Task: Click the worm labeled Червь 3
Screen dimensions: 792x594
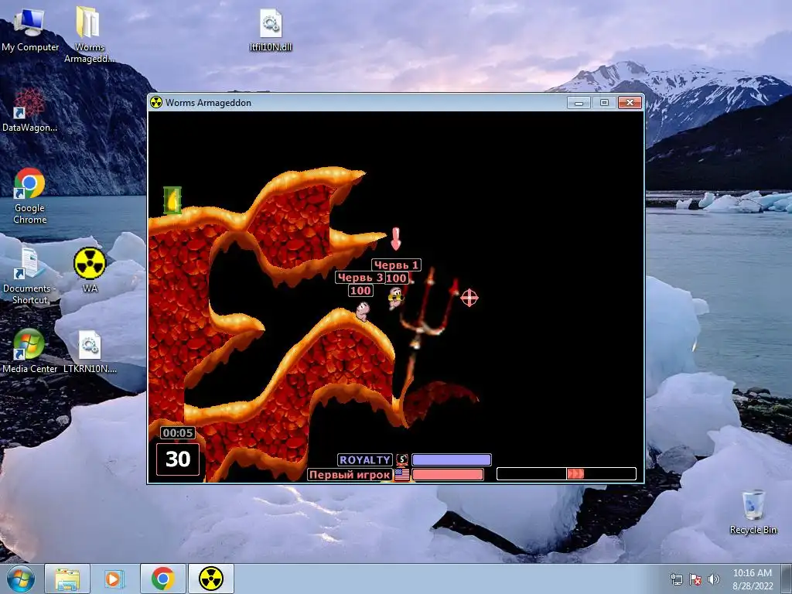Action: [x=363, y=311]
